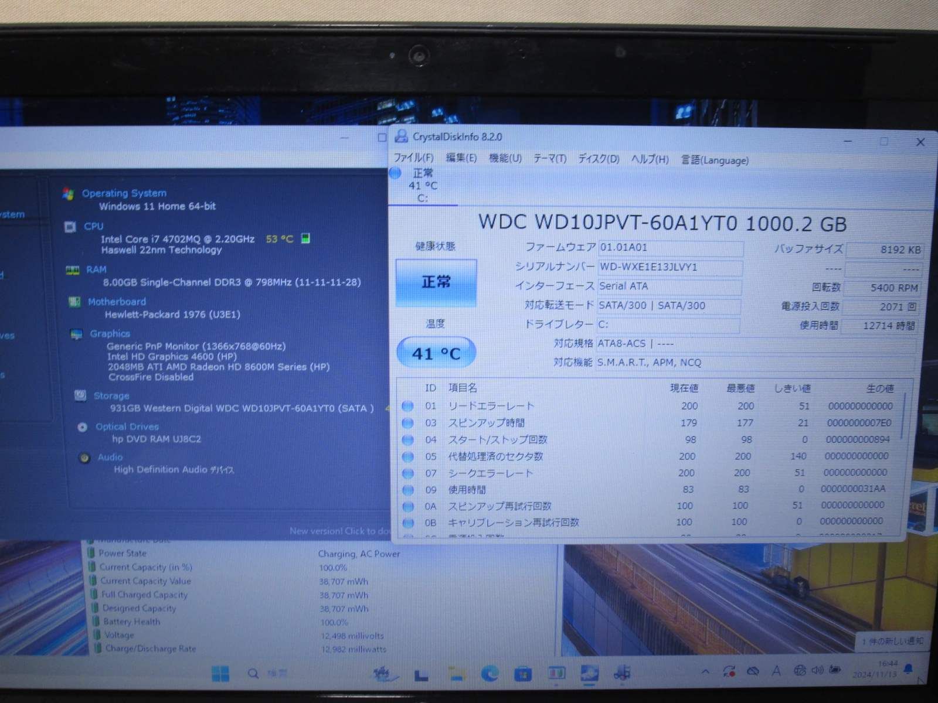Click the CPU icon in Speccy summary
The image size is (938, 703).
point(70,227)
